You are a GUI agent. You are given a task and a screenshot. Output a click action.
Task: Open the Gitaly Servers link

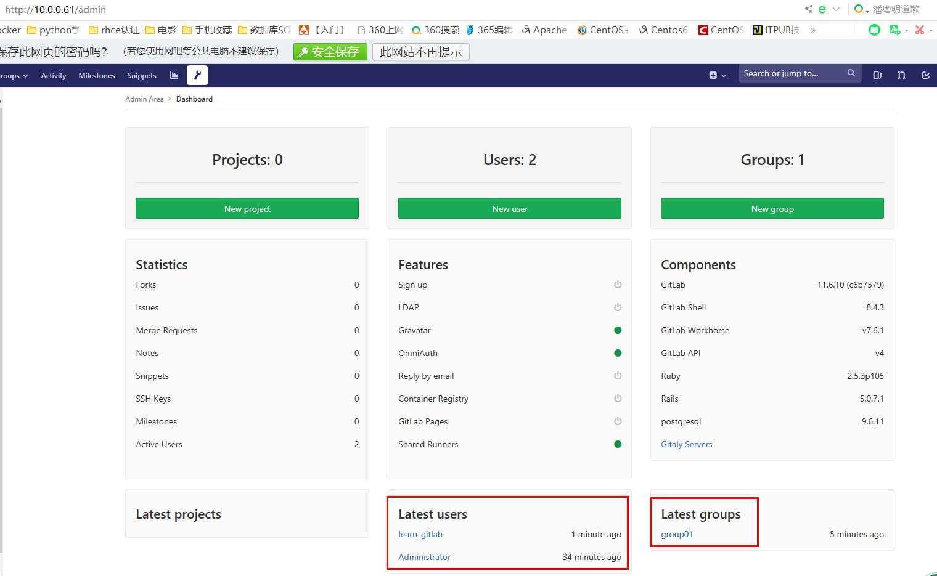tap(687, 444)
